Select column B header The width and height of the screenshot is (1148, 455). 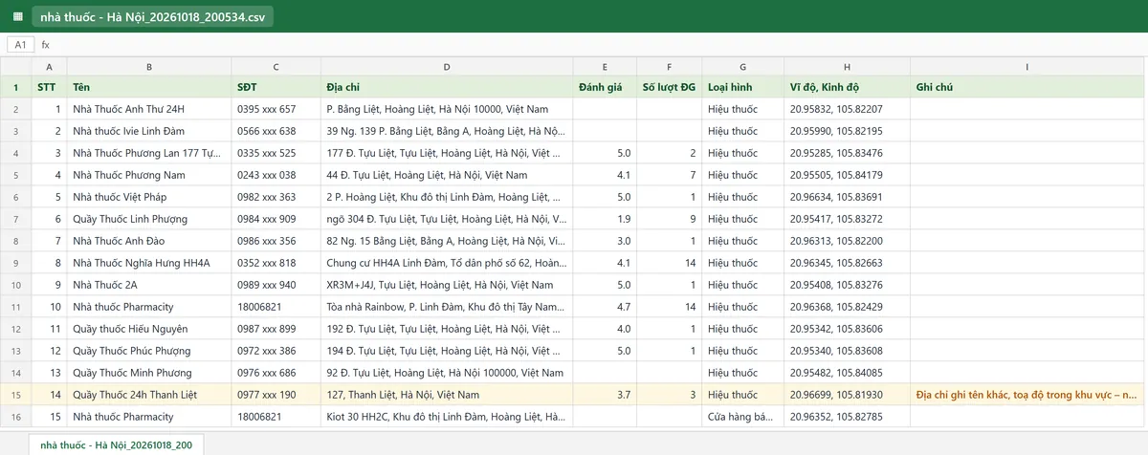tap(149, 67)
